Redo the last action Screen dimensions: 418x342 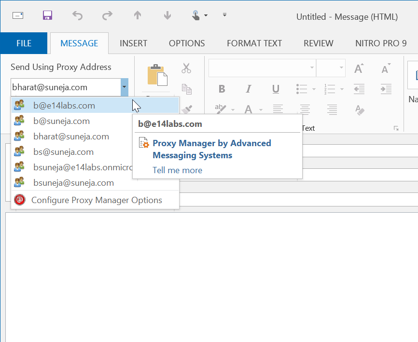pyautogui.click(x=108, y=15)
